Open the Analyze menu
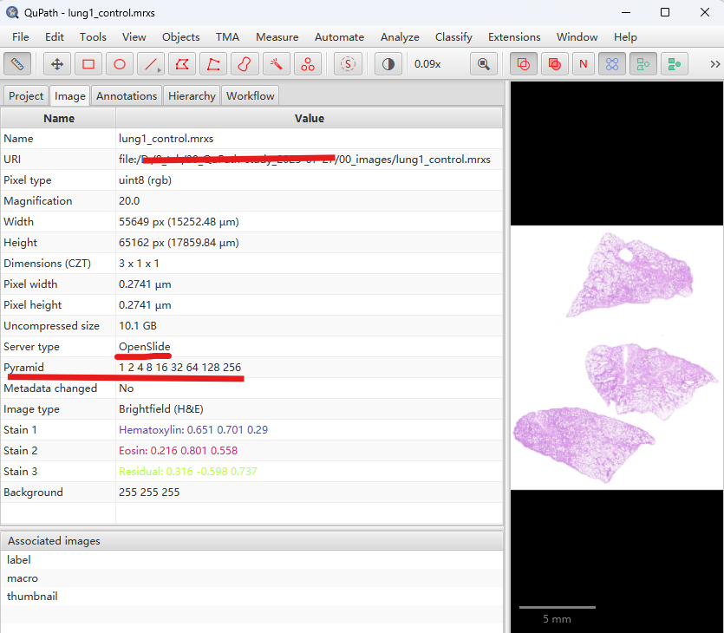 point(400,37)
